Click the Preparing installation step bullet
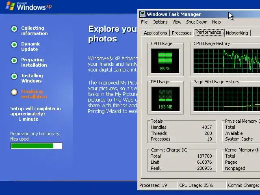Viewport: 260px width, 195px height. (14, 61)
